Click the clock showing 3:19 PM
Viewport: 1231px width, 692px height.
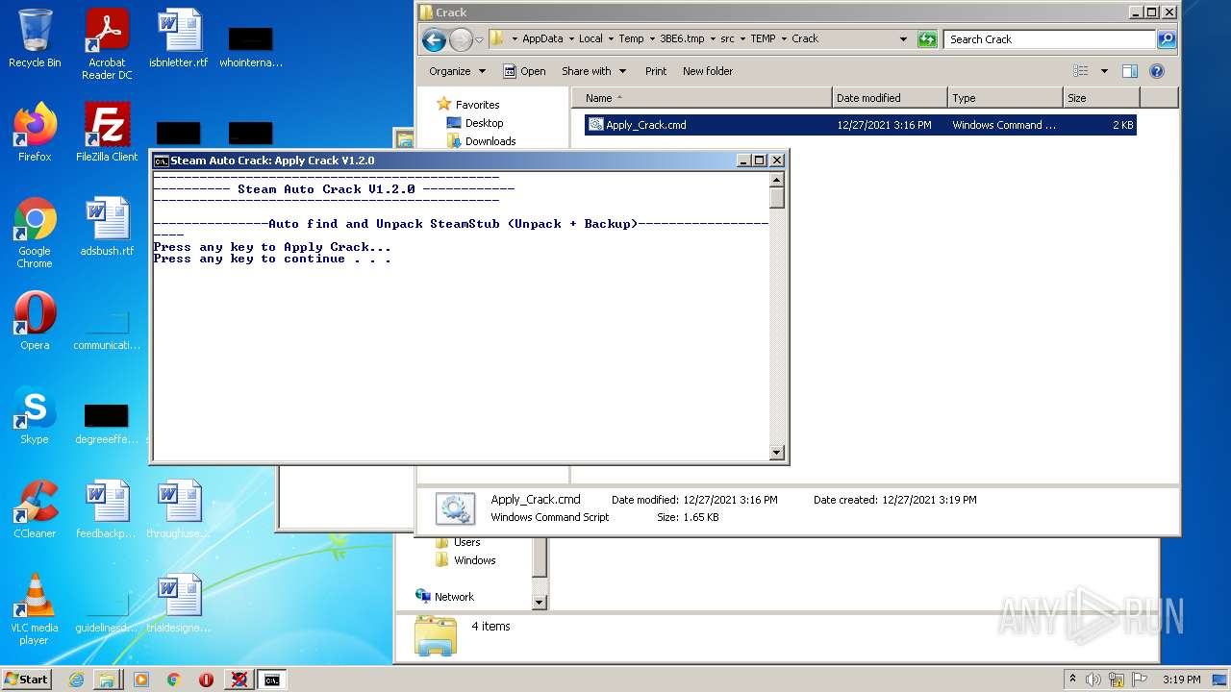point(1181,680)
